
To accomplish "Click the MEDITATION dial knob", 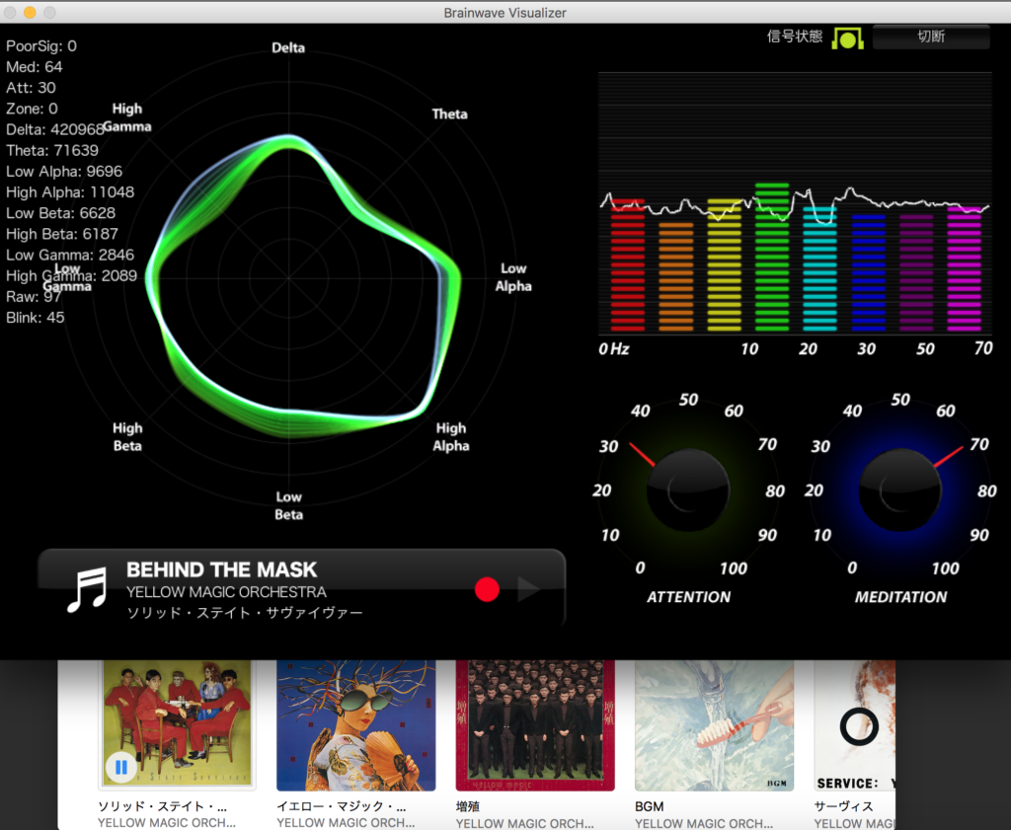I will click(900, 490).
